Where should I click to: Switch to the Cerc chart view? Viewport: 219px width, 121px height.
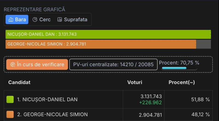(42, 19)
